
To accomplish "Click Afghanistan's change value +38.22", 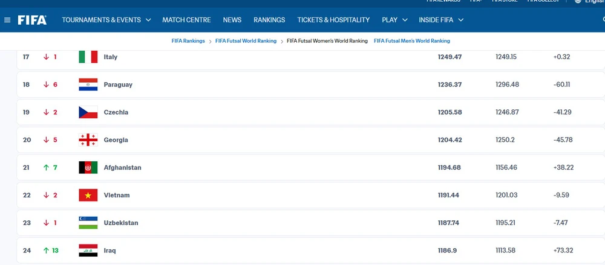I will pos(563,168).
